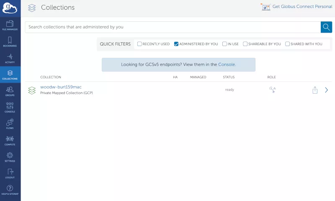Click the MANAGED column header
Image resolution: width=335 pixels, height=201 pixels.
coord(198,77)
